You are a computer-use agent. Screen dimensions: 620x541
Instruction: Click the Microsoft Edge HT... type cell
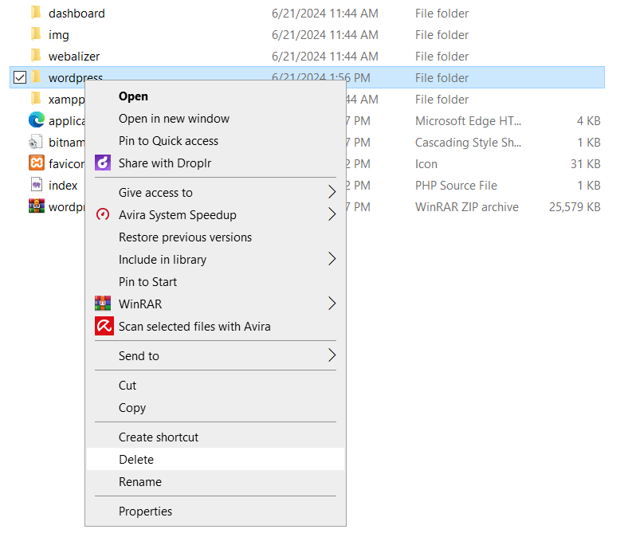468,121
